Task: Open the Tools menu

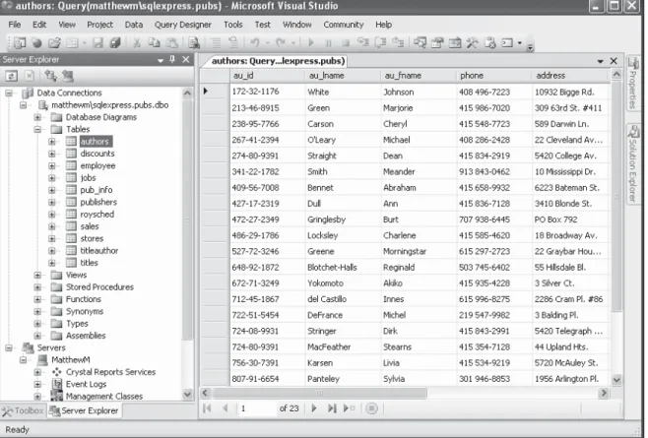Action: (233, 25)
